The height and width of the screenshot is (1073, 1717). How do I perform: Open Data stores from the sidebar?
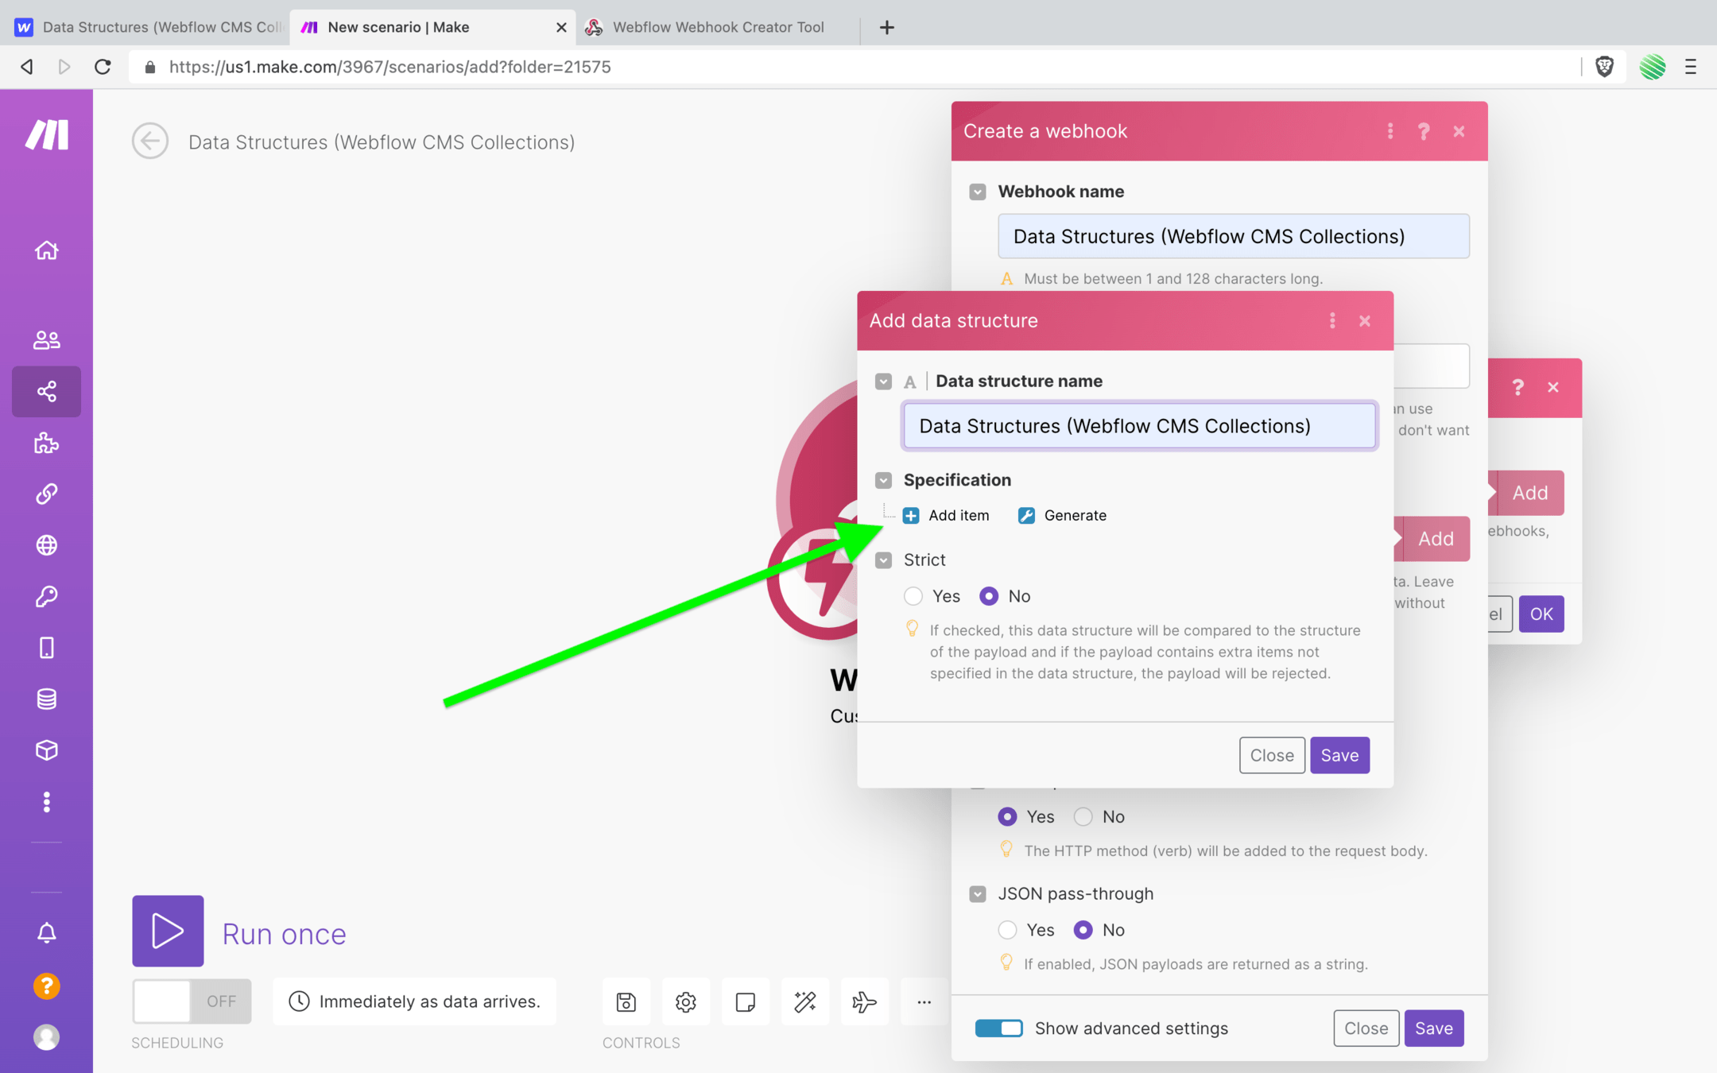pos(46,699)
